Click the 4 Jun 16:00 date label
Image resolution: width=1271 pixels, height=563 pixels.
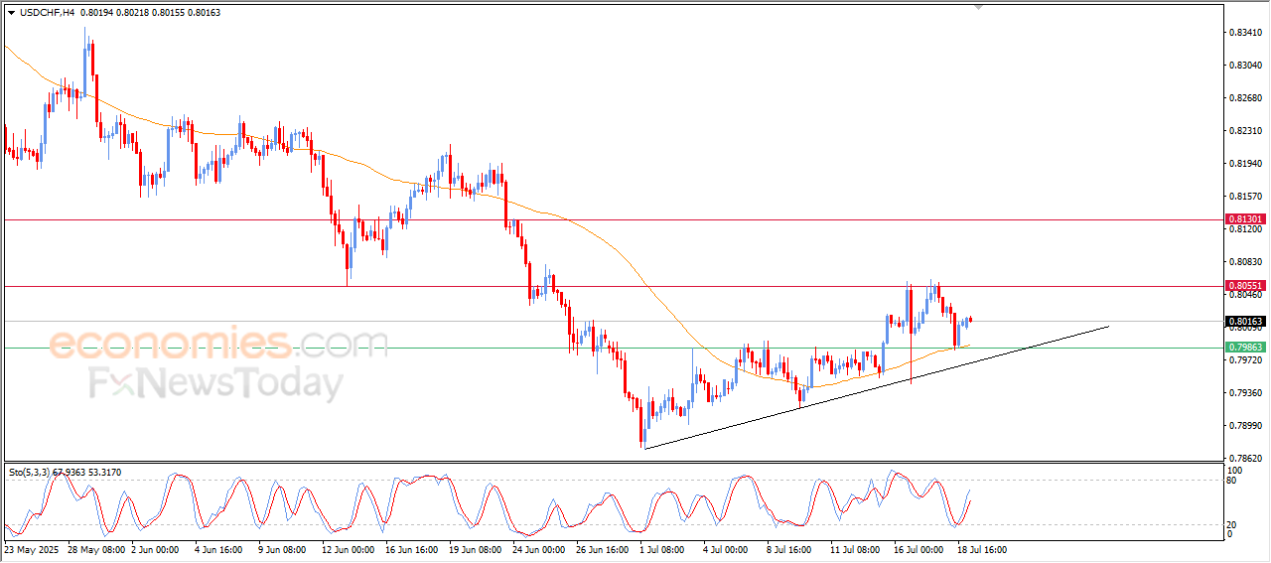pos(219,549)
